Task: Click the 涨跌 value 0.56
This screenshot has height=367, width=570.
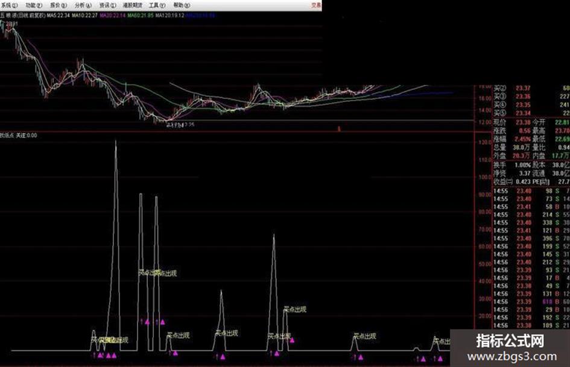Action: click(524, 130)
